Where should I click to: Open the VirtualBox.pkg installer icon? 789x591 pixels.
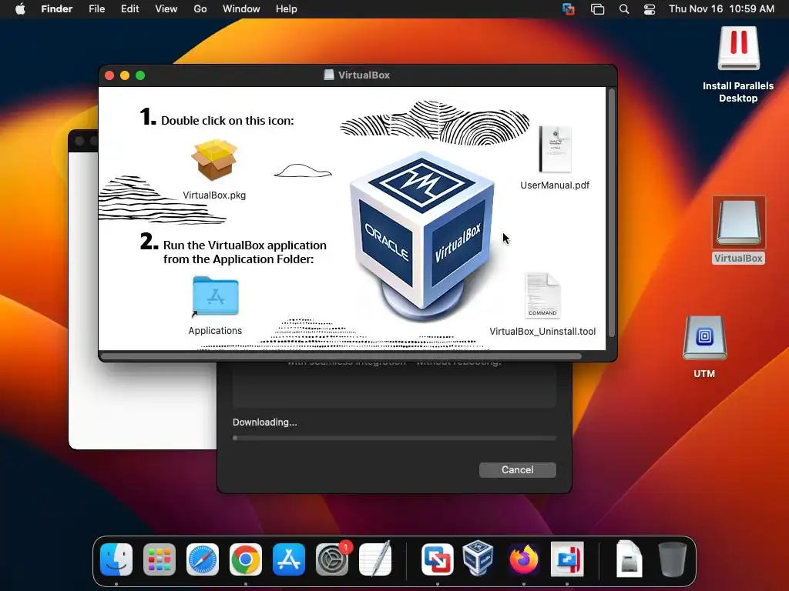pos(214,160)
